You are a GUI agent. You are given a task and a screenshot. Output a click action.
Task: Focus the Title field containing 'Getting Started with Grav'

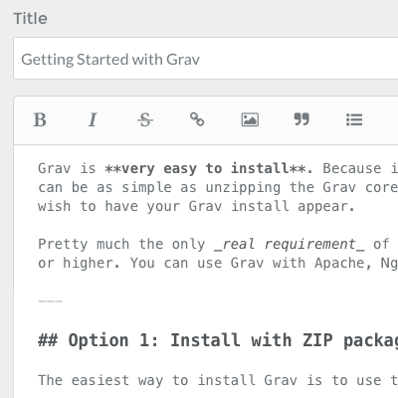pyautogui.click(x=206, y=59)
